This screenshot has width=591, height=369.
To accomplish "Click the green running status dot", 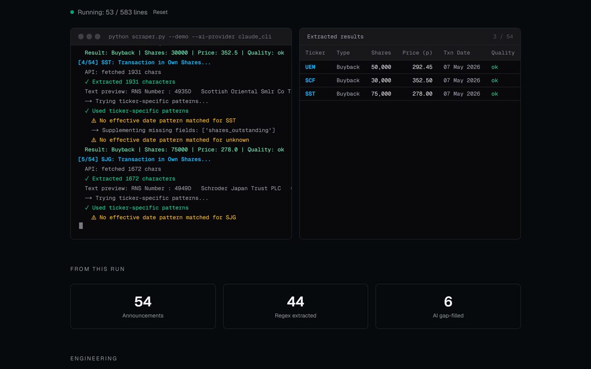I will click(x=72, y=12).
